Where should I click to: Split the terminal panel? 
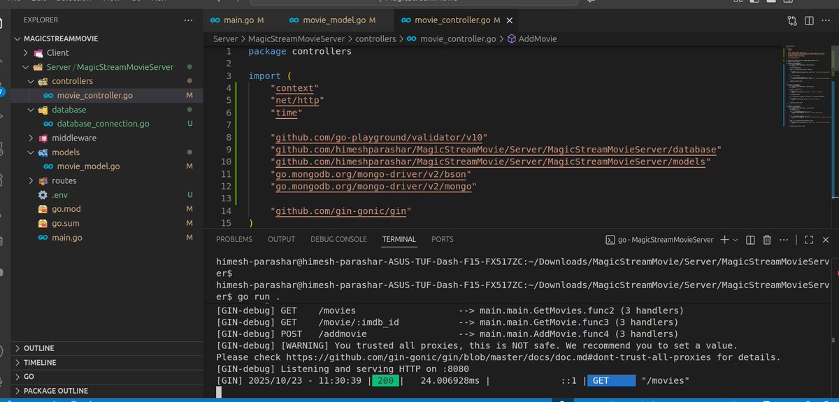tap(752, 239)
